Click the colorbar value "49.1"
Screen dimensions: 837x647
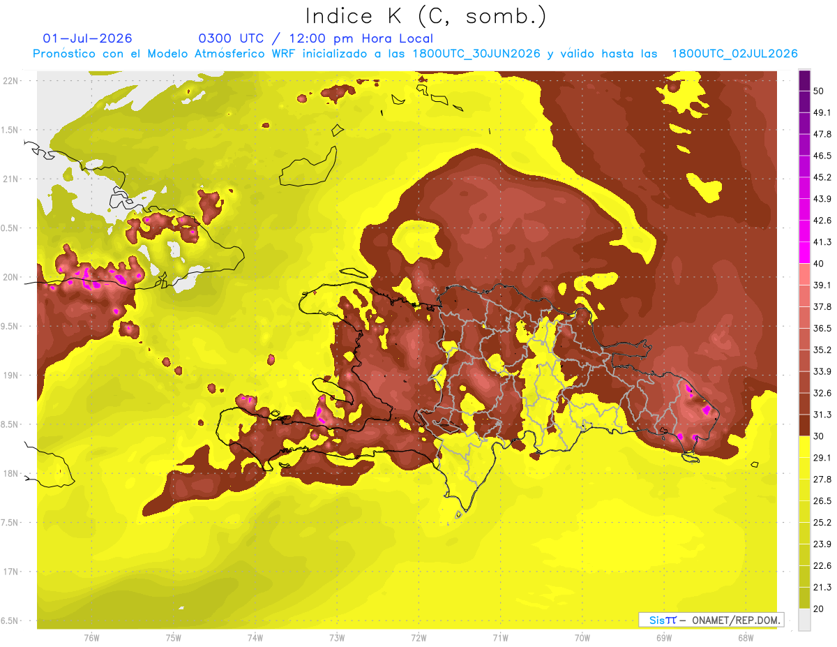point(822,112)
